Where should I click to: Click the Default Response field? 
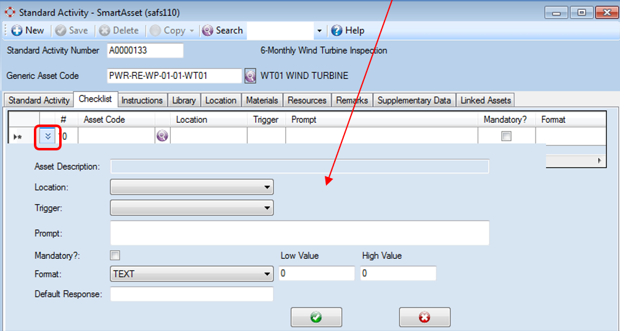[192, 294]
